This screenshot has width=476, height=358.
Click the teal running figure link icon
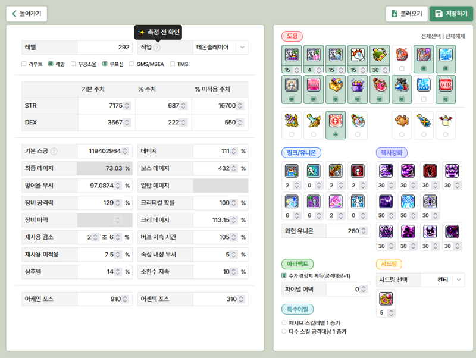point(314,171)
